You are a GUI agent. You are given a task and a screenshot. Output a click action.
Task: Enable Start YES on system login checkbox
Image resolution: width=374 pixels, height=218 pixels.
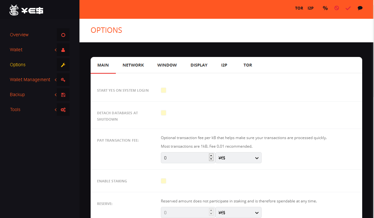click(x=163, y=90)
